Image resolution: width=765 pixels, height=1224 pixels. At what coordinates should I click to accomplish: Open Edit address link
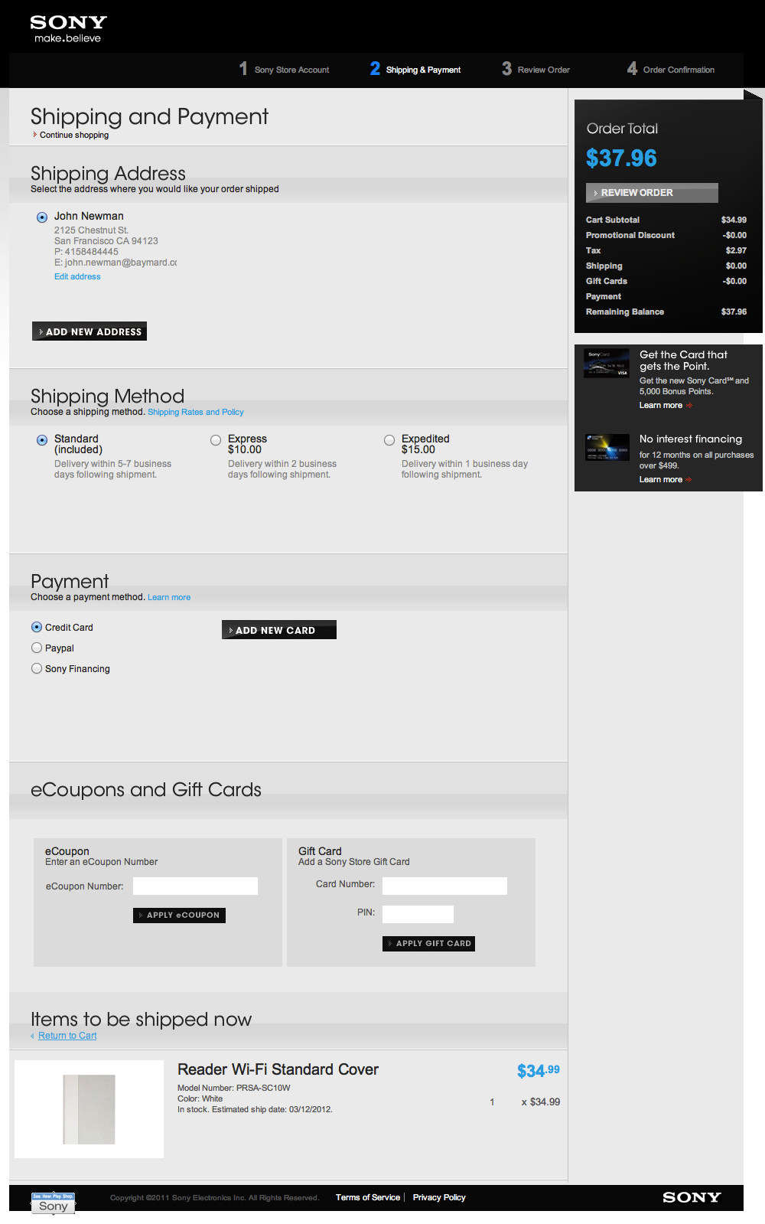click(77, 276)
